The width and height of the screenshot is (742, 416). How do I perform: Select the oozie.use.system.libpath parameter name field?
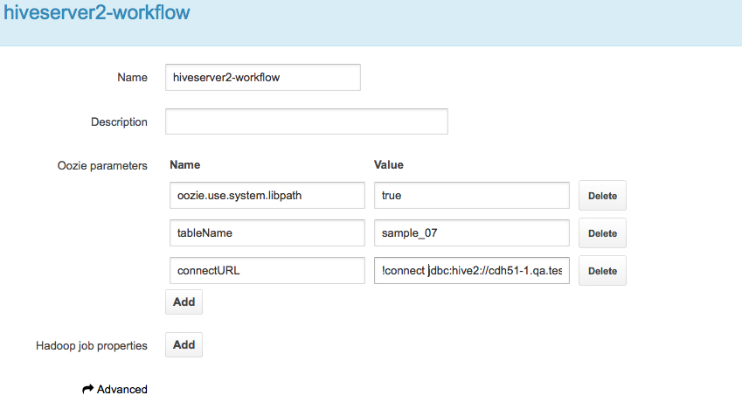pyautogui.click(x=265, y=196)
